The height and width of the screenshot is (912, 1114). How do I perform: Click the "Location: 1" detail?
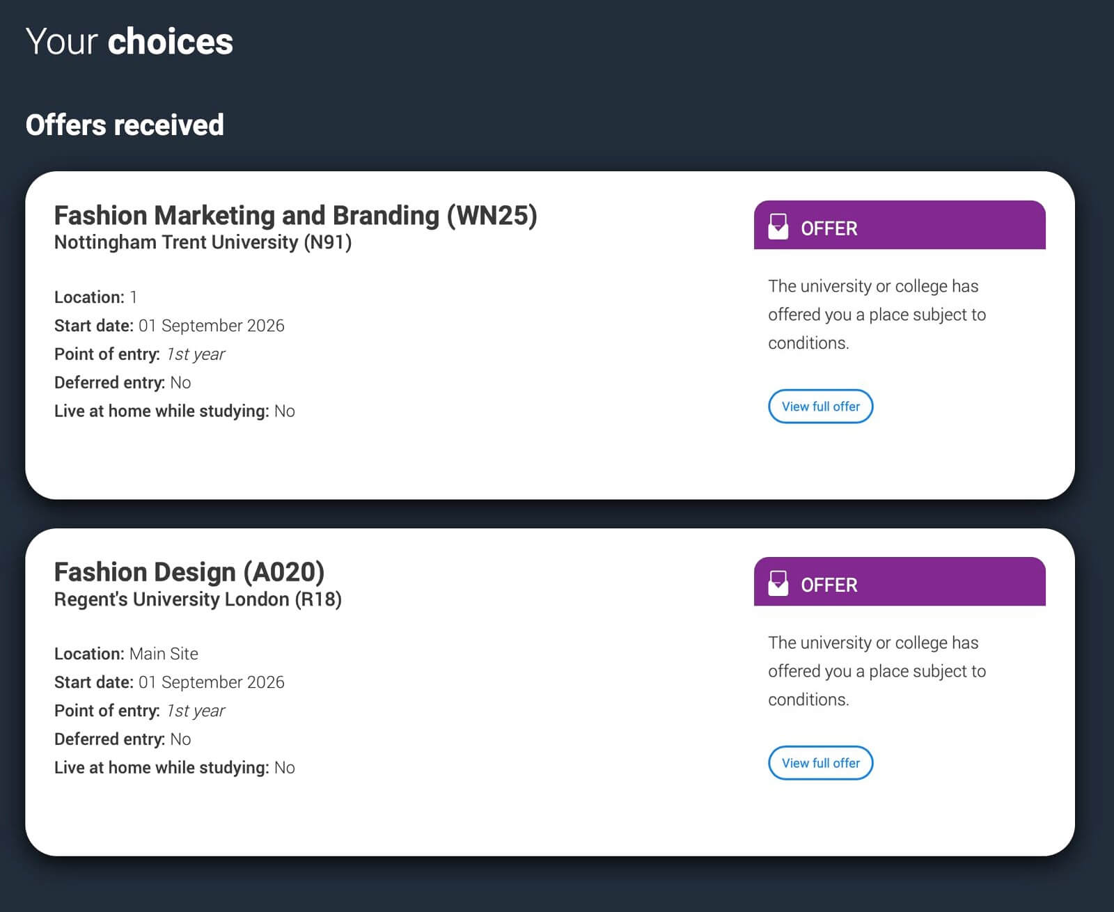(95, 297)
